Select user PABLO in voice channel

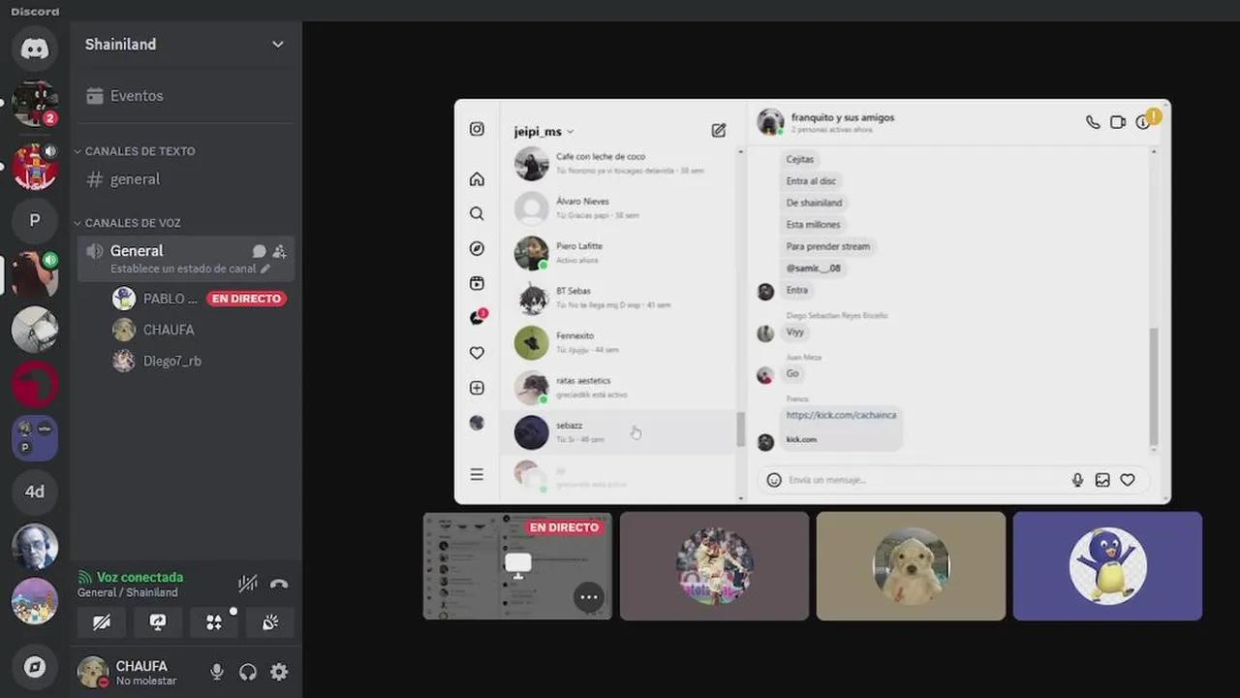tap(201, 299)
